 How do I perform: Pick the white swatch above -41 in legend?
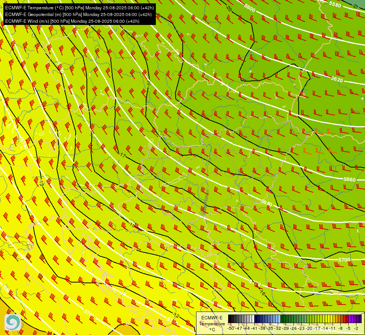253,319
